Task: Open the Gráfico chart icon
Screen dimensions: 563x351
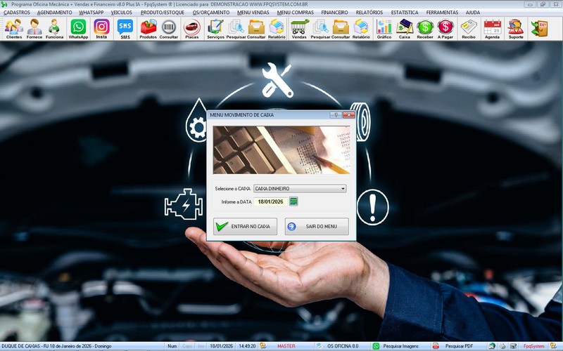Action: click(384, 28)
